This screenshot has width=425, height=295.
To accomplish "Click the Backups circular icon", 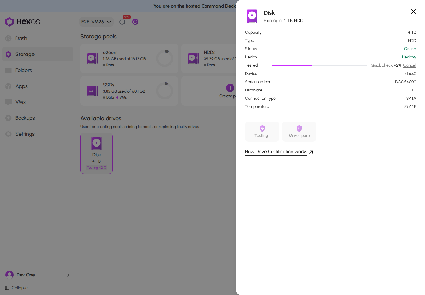I will (8, 118).
